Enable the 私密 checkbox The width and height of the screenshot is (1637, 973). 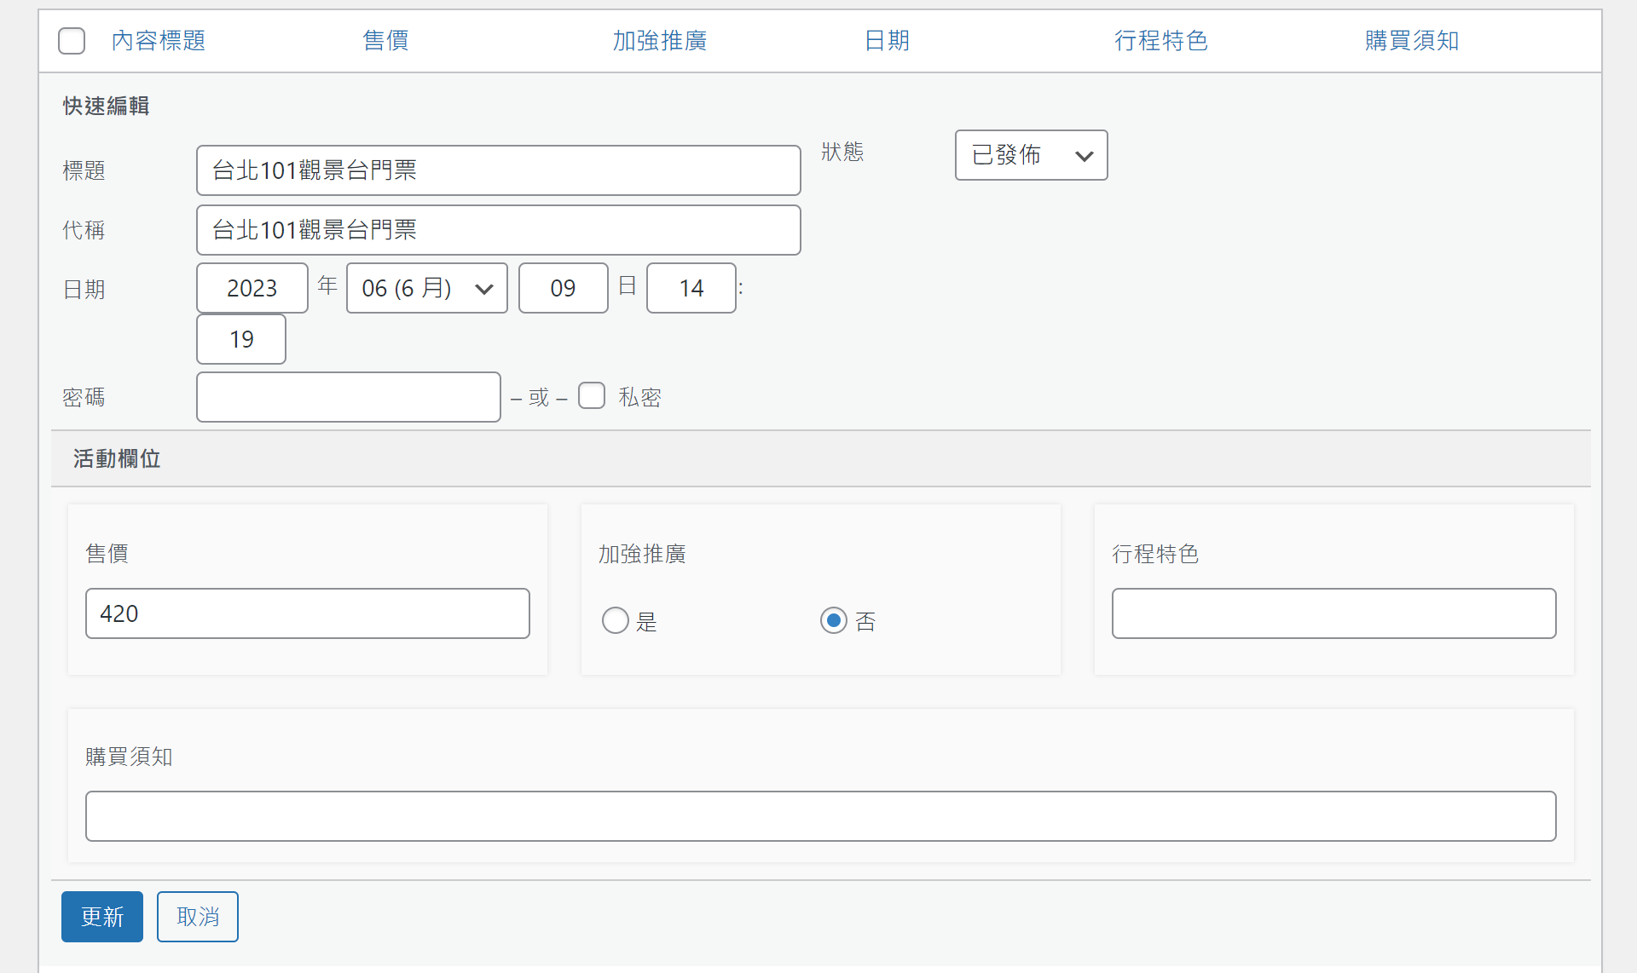[592, 396]
